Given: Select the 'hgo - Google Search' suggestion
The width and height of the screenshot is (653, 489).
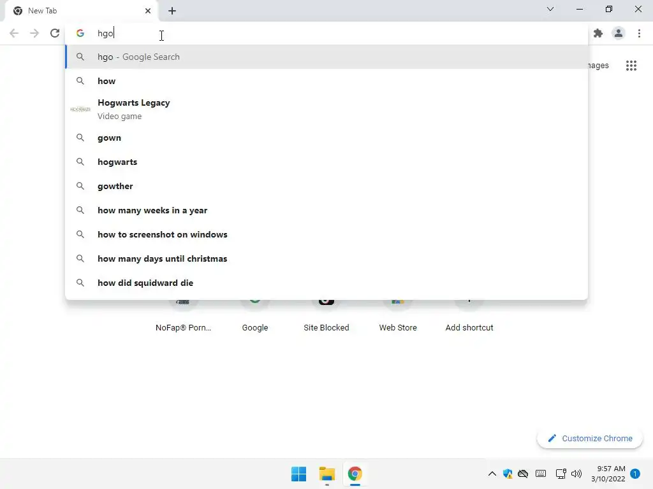Looking at the screenshot, I should [326, 57].
